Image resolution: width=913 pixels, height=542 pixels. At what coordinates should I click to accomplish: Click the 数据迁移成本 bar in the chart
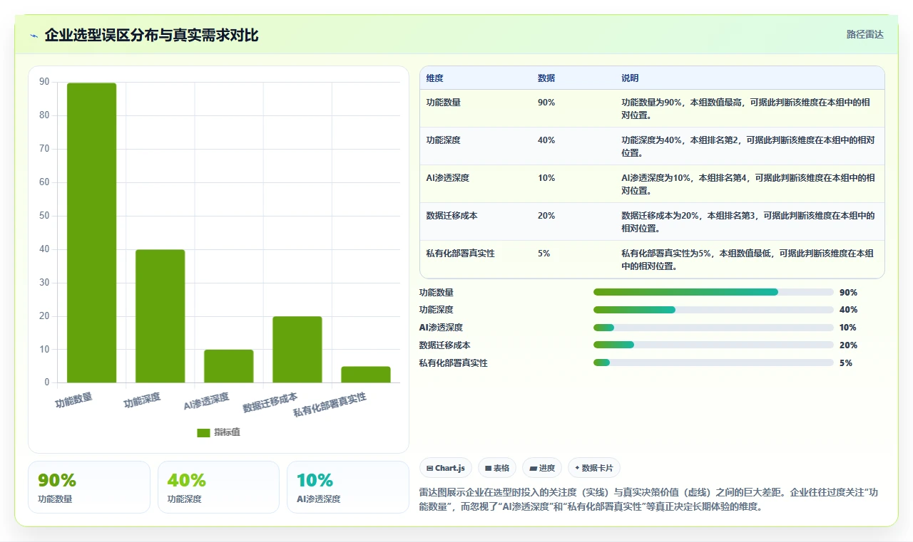tap(297, 350)
